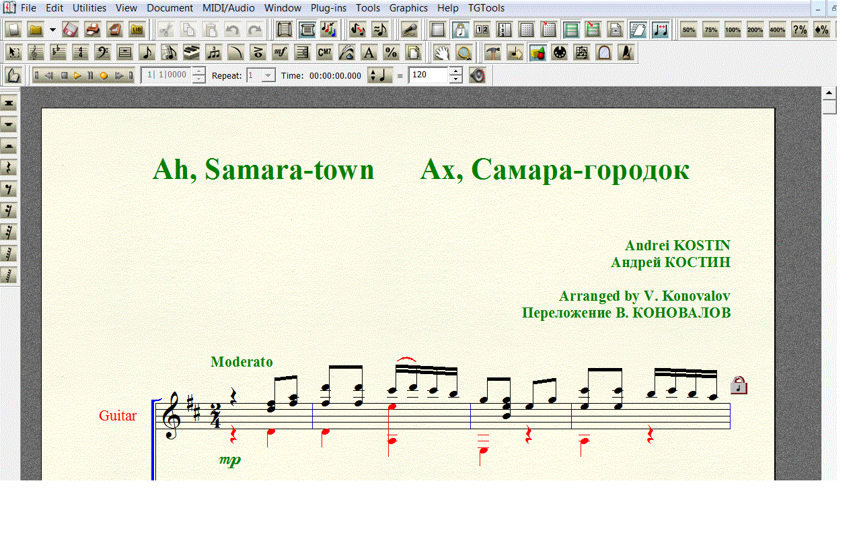Activate the Hand Grabber tool
Screen dimensions: 857x547
[441, 52]
